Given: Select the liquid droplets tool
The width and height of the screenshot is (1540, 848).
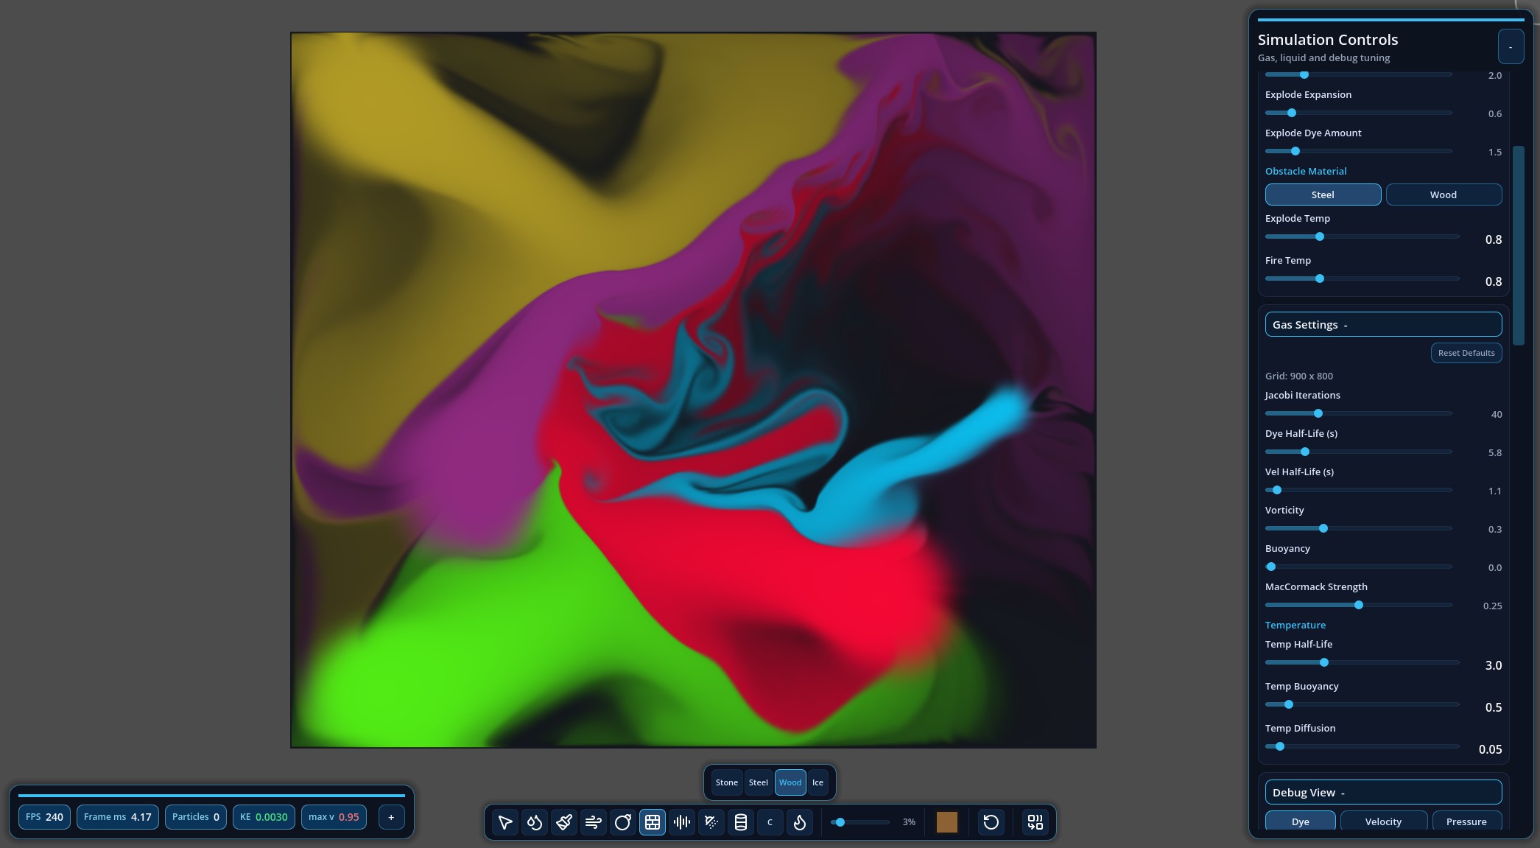Looking at the screenshot, I should click(x=535, y=822).
